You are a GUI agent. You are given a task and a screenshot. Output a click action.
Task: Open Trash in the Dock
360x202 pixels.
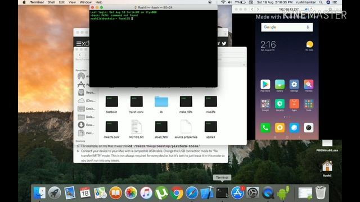click(321, 193)
